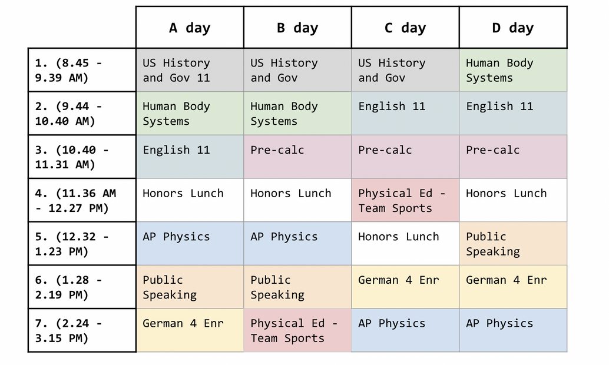The height and width of the screenshot is (365, 609).
Task: Click the period 1 time slot cell
Action: (x=82, y=70)
